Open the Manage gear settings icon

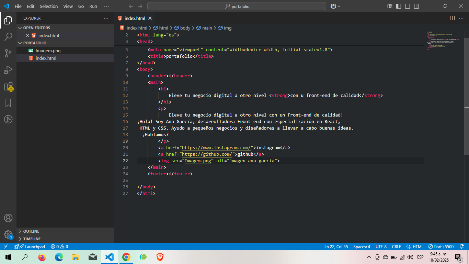[x=8, y=234]
